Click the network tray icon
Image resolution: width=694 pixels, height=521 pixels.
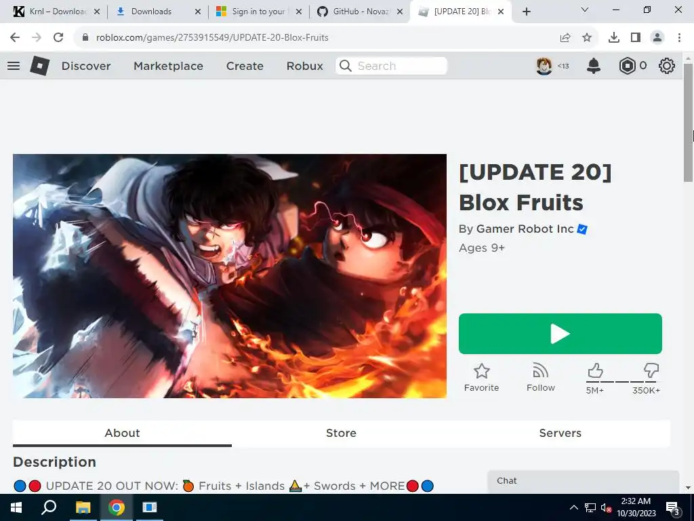pyautogui.click(x=590, y=507)
